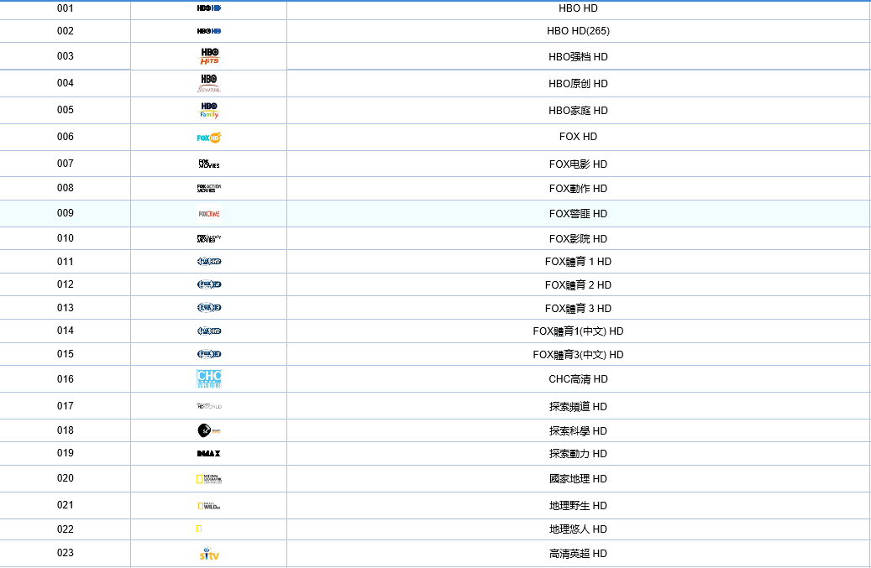Click the channel name 'FOX警匪 HD'
The image size is (871, 568).
point(578,214)
